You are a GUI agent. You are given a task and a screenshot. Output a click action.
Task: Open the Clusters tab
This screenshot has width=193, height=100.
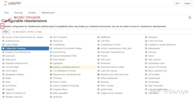click(32, 13)
